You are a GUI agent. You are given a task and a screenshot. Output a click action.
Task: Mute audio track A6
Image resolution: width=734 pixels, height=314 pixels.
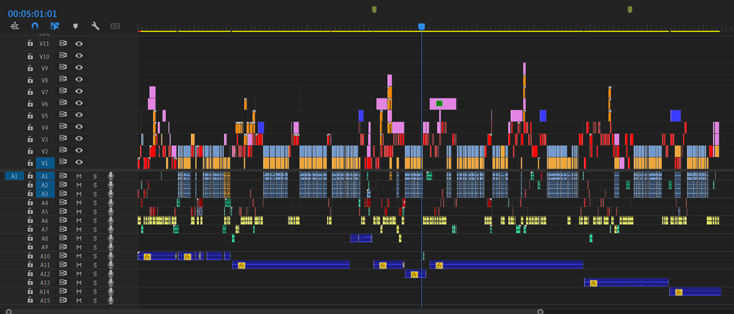[79, 221]
